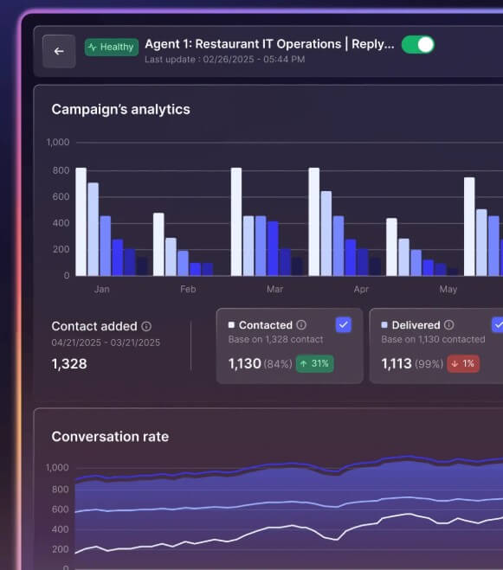Open info icon next to Contacted
This screenshot has width=503, height=570.
[x=301, y=324]
